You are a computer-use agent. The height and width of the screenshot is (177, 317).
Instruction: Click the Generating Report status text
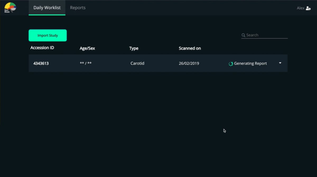(x=250, y=63)
